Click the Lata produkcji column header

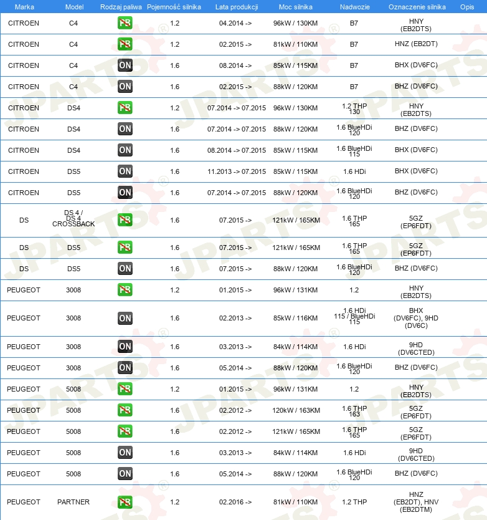(x=237, y=7)
